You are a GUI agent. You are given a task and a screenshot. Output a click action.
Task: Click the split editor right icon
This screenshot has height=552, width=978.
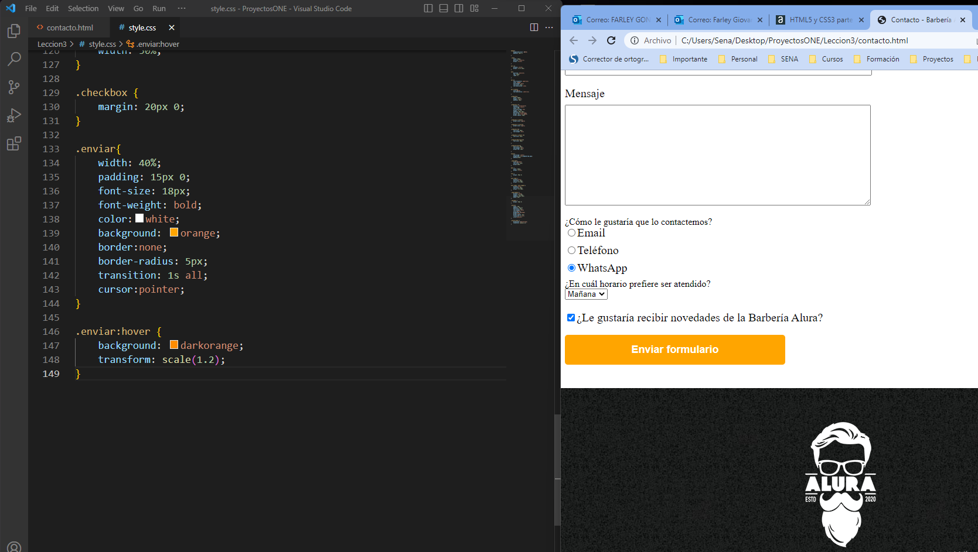point(534,28)
